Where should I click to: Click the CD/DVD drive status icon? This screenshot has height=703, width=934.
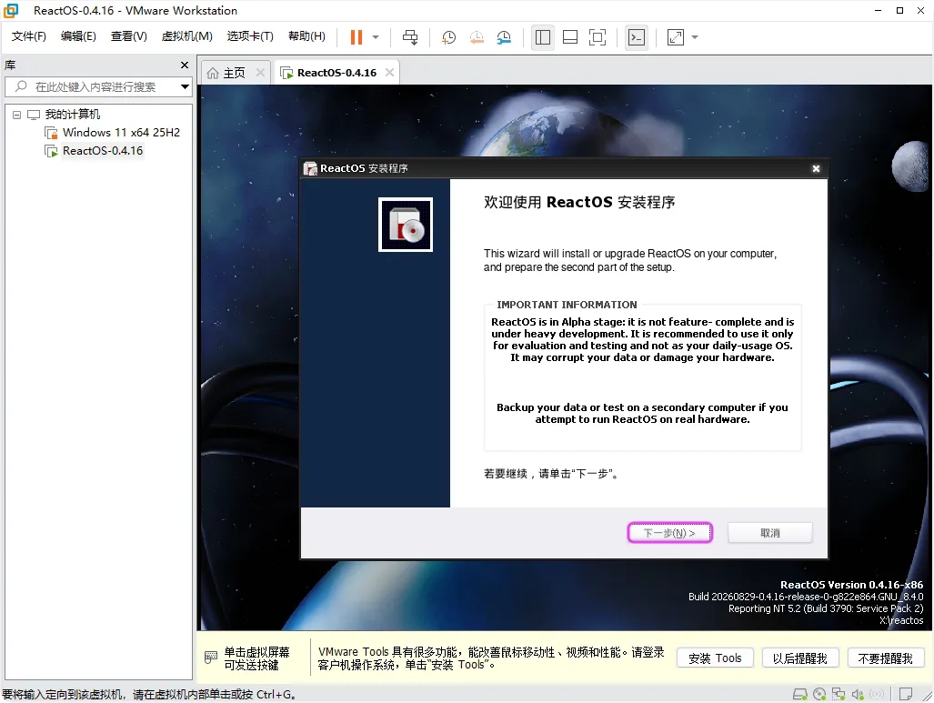(x=819, y=694)
